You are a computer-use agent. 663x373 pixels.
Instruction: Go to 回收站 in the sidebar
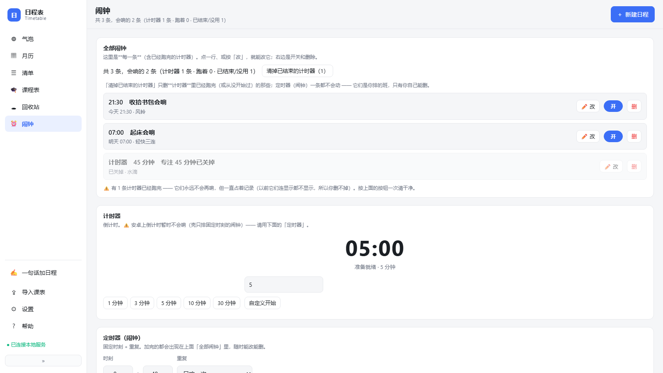pyautogui.click(x=43, y=107)
